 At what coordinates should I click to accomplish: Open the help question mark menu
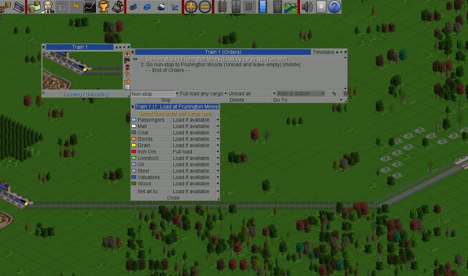coord(334,7)
